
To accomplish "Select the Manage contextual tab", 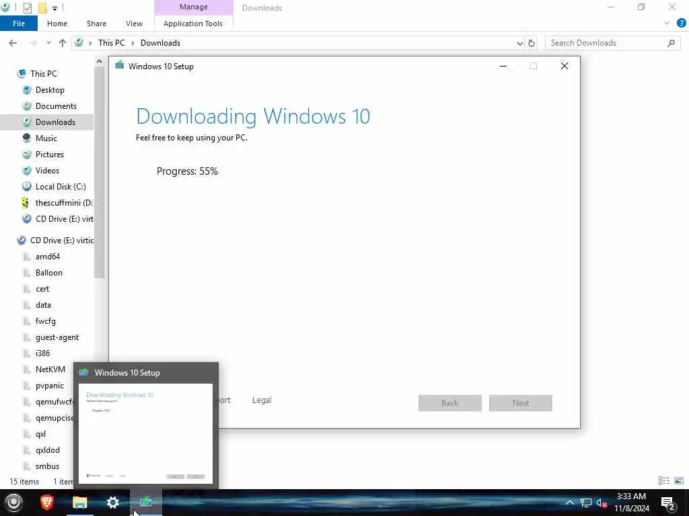I will [193, 7].
